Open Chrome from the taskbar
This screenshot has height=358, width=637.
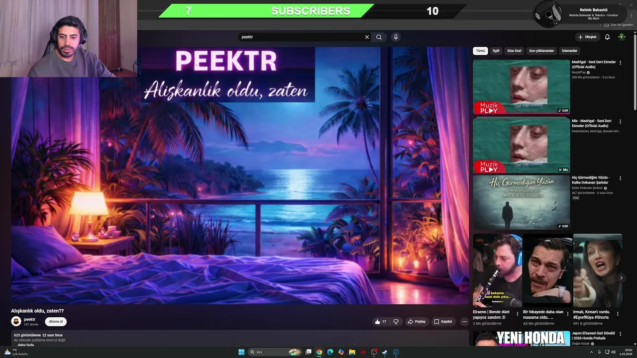point(319,352)
